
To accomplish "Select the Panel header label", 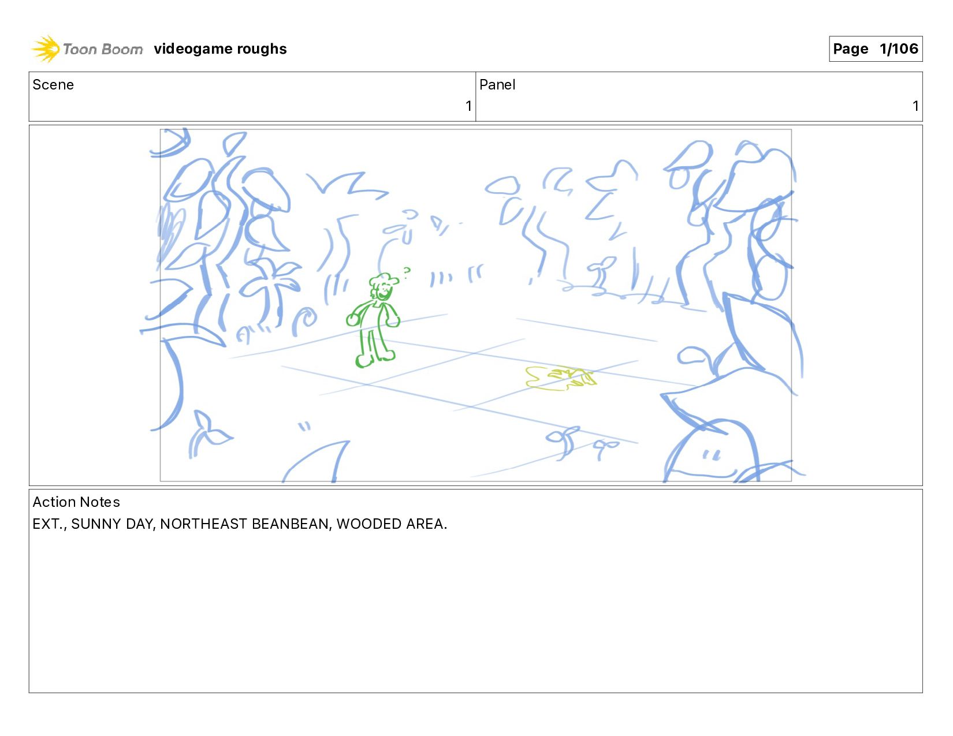I will (497, 85).
